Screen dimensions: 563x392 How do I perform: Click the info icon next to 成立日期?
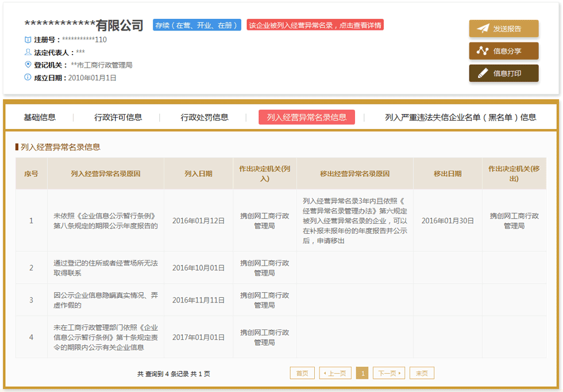[x=23, y=77]
